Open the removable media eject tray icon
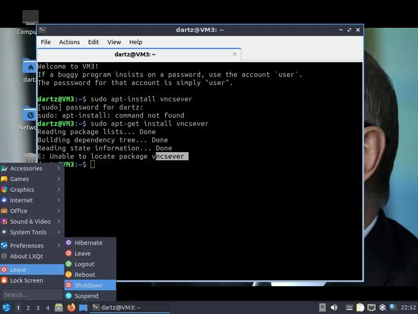Screen dimensions: 418x314 coord(322,307)
